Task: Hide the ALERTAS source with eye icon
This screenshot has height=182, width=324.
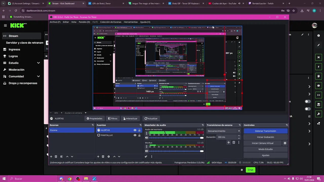Action: pos(135,130)
